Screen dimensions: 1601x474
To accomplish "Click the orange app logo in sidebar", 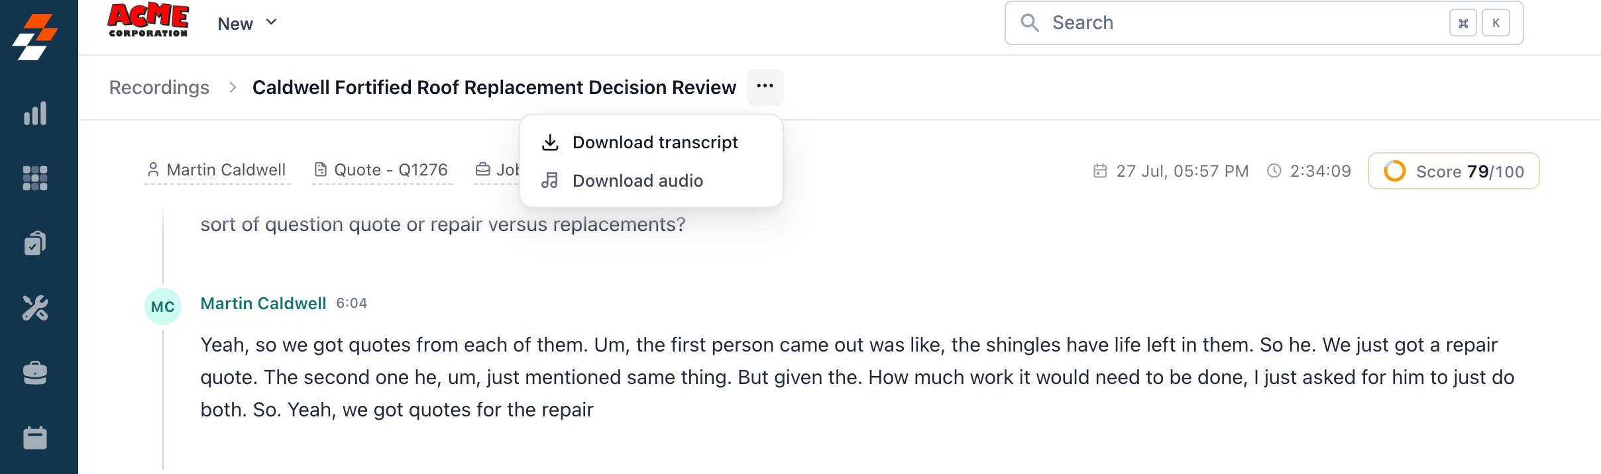I will coord(35,36).
